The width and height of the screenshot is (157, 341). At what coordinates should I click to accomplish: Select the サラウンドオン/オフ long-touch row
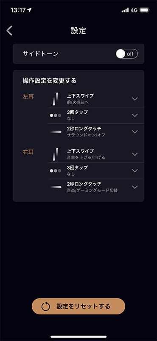point(96,132)
